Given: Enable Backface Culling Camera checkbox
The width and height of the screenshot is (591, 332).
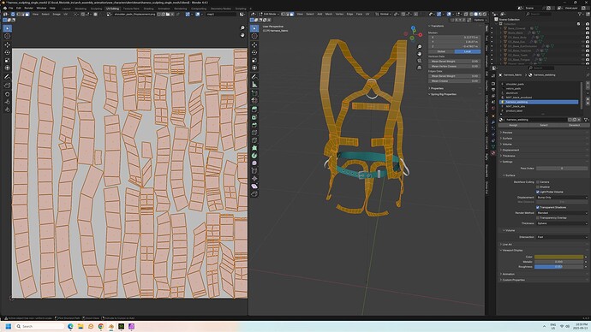Looking at the screenshot, I should (x=538, y=182).
